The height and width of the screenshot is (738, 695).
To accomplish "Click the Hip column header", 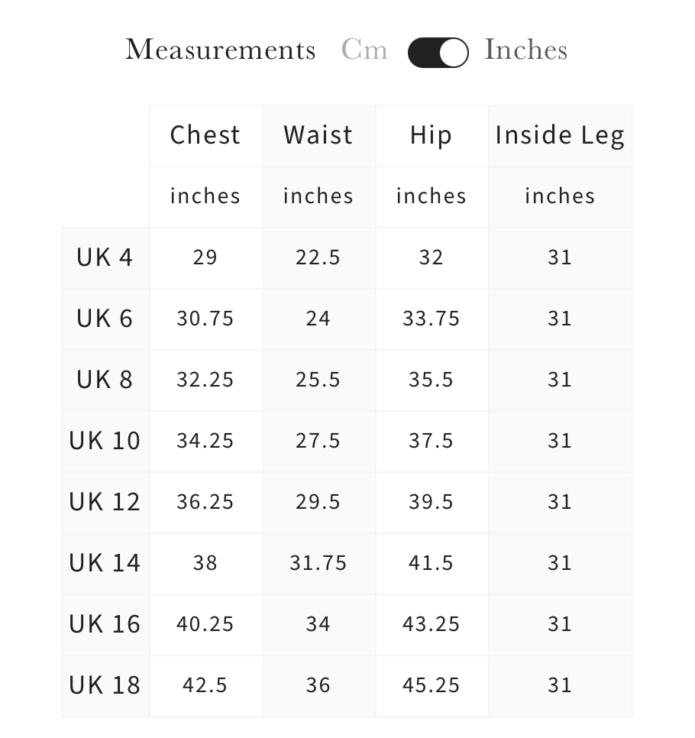I will coord(432,135).
